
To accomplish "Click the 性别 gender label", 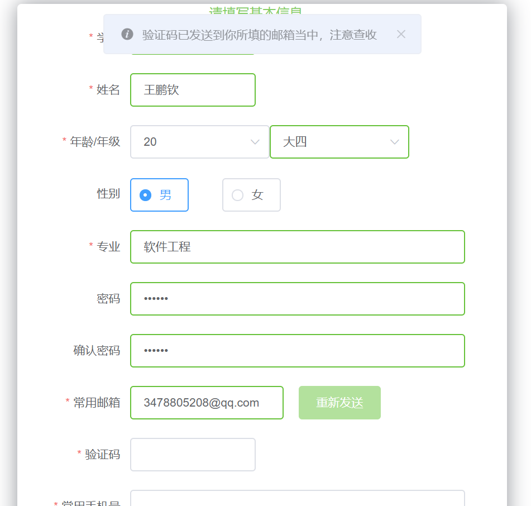I will [x=108, y=194].
